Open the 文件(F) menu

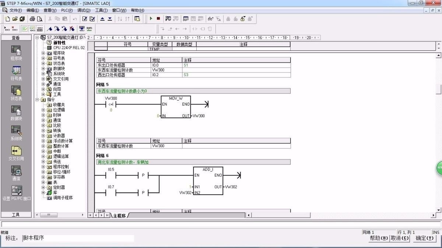(x=15, y=10)
